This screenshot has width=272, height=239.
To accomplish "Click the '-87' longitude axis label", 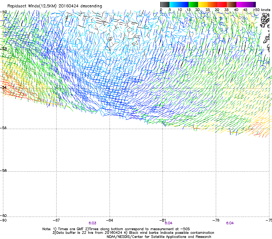I will [x=56, y=220].
